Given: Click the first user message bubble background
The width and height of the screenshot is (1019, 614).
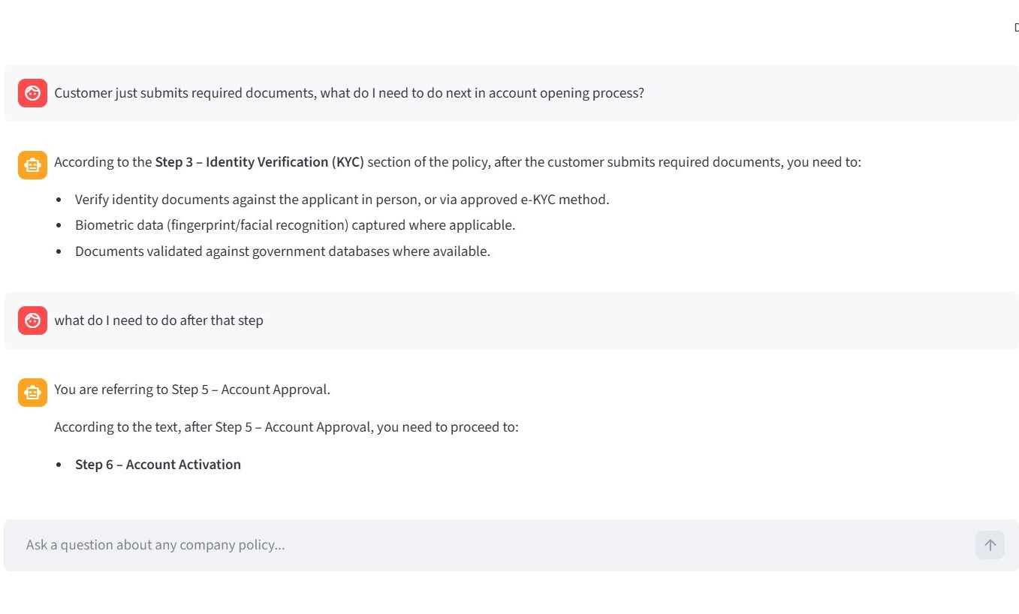Looking at the screenshot, I should pos(826,93).
